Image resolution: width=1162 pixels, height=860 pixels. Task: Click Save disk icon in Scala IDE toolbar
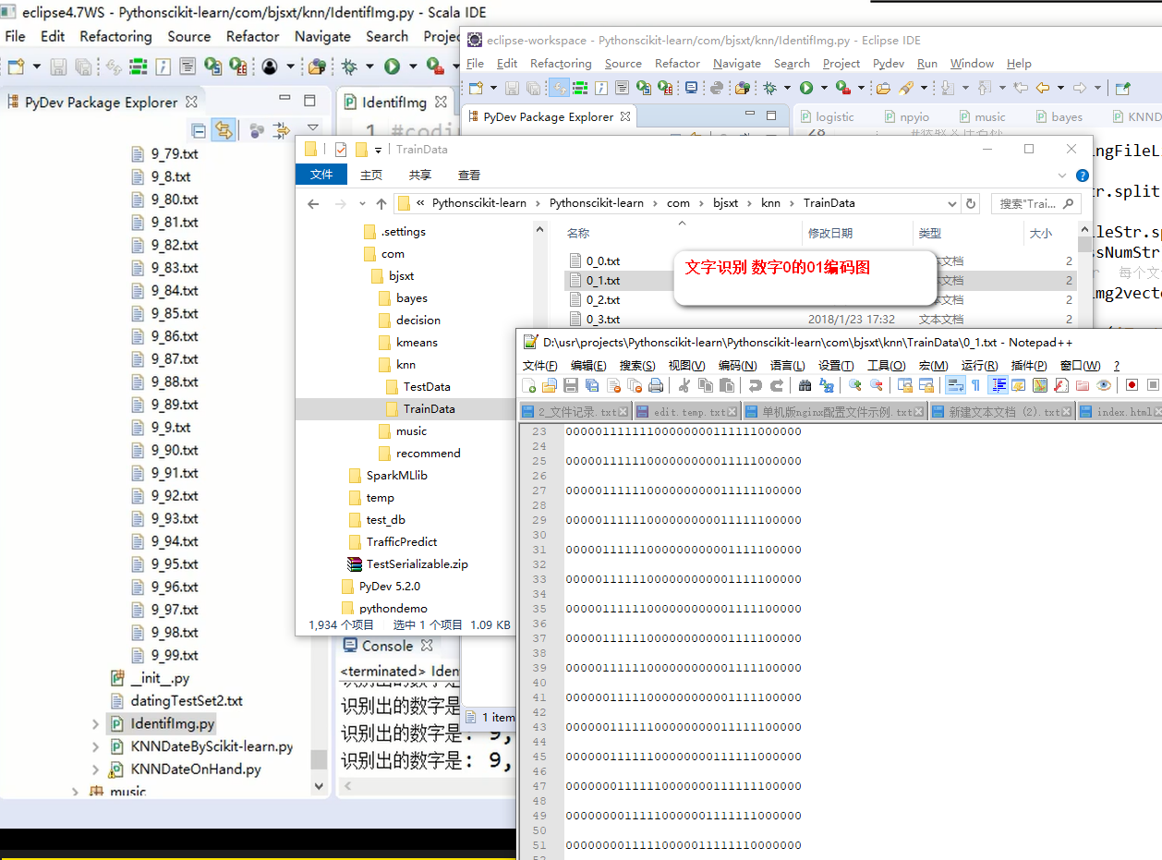[58, 67]
